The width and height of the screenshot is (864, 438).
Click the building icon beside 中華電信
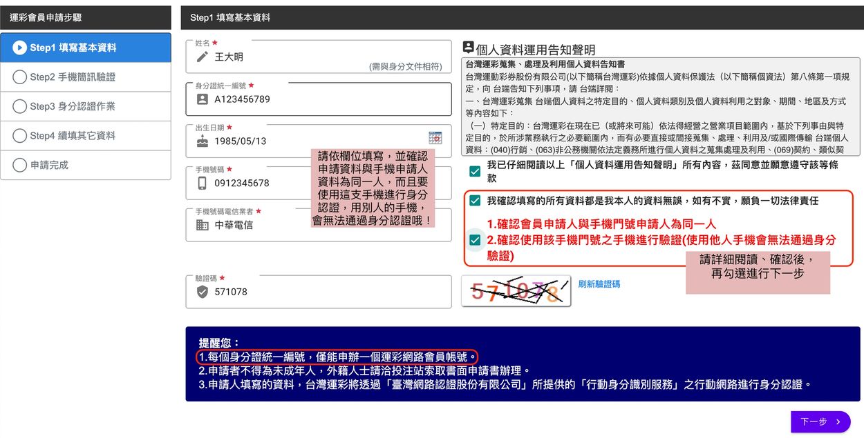click(202, 225)
